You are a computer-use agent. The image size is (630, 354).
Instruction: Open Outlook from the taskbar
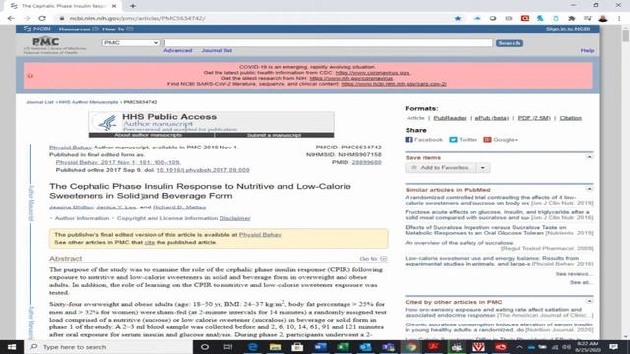click(x=365, y=347)
